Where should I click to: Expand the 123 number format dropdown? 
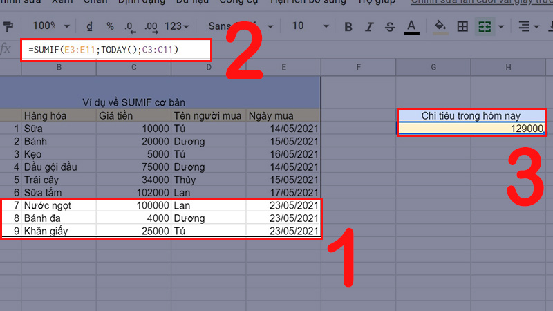178,26
